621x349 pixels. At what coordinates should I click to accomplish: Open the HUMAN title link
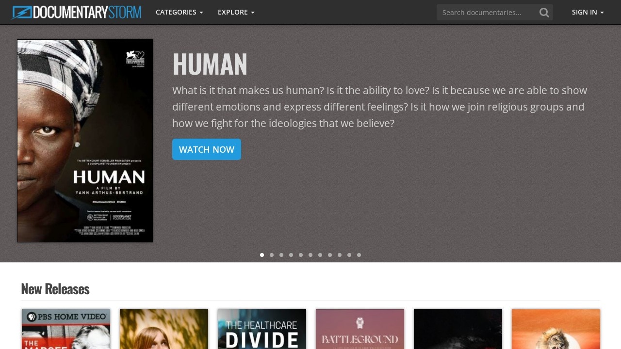click(x=210, y=64)
